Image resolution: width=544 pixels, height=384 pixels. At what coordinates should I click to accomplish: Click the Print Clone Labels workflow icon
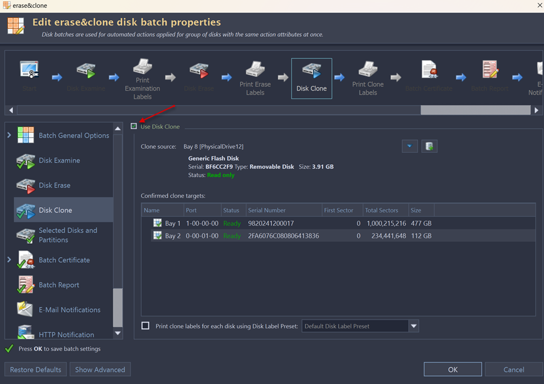coord(368,70)
